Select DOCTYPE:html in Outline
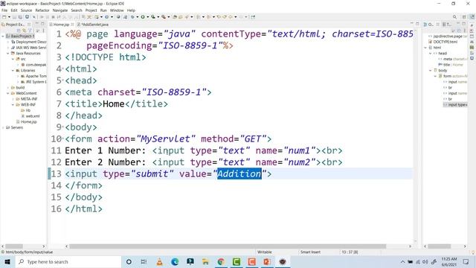 point(443,42)
